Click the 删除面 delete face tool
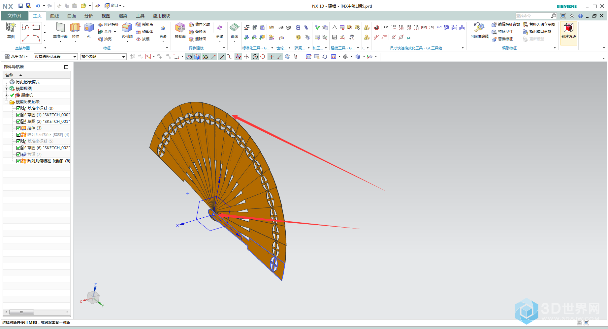This screenshot has height=329, width=608. [x=198, y=39]
